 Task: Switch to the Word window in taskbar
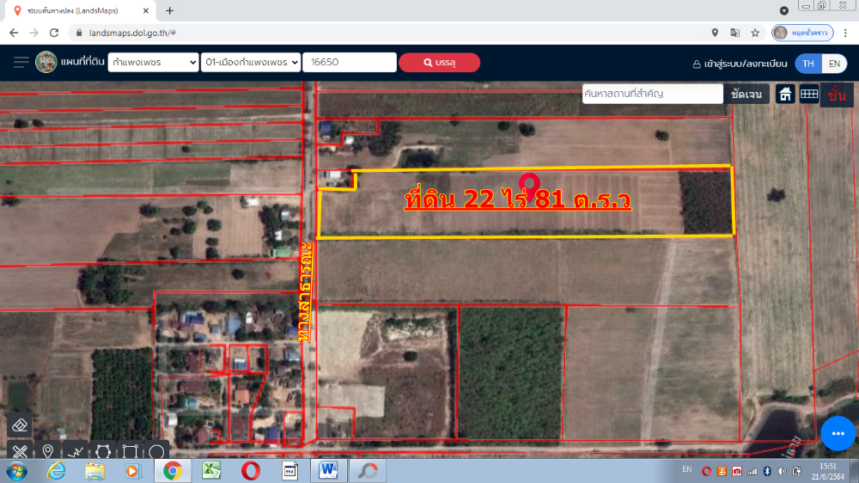point(329,471)
